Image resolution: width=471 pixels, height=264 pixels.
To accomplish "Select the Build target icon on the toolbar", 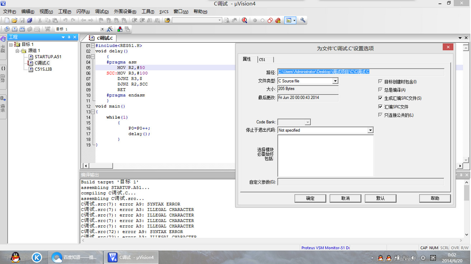I will point(14,29).
